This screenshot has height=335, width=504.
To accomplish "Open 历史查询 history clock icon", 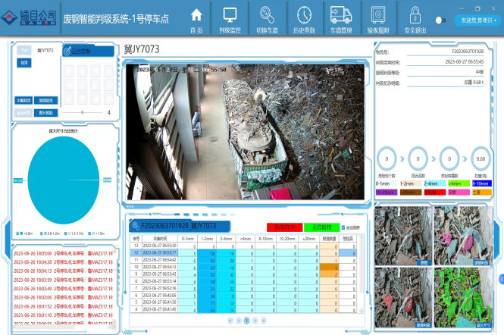I will point(304,14).
